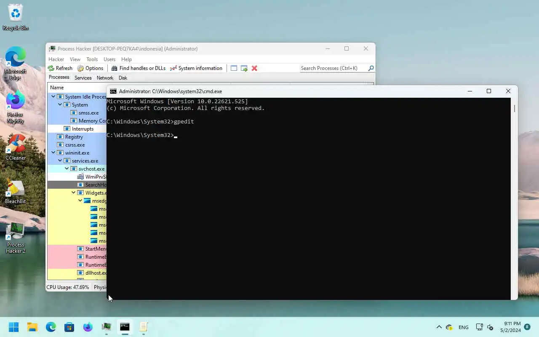
Task: Show hidden tray icons chevron
Action: tap(439, 327)
